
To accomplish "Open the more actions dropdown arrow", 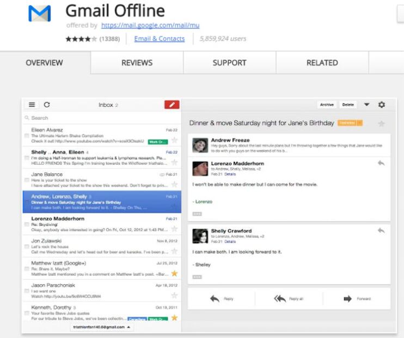I will point(366,105).
